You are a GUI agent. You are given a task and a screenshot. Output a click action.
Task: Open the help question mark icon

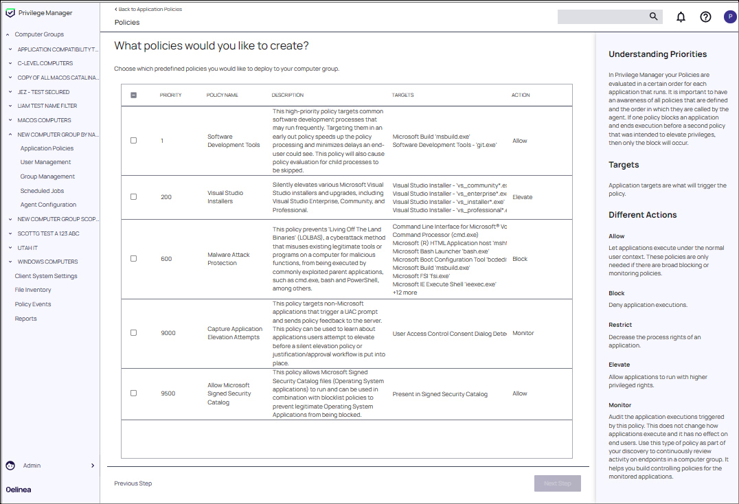coord(705,16)
